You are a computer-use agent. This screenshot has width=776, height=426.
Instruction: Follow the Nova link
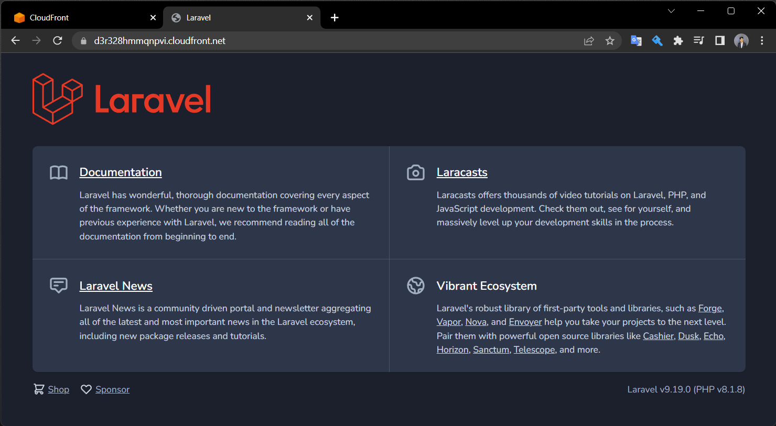(x=476, y=322)
